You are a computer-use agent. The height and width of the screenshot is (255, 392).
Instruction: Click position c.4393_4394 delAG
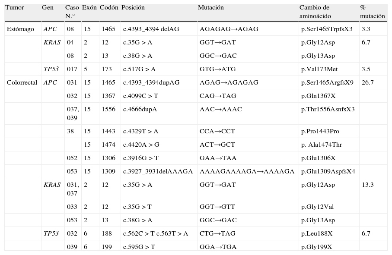(151, 29)
